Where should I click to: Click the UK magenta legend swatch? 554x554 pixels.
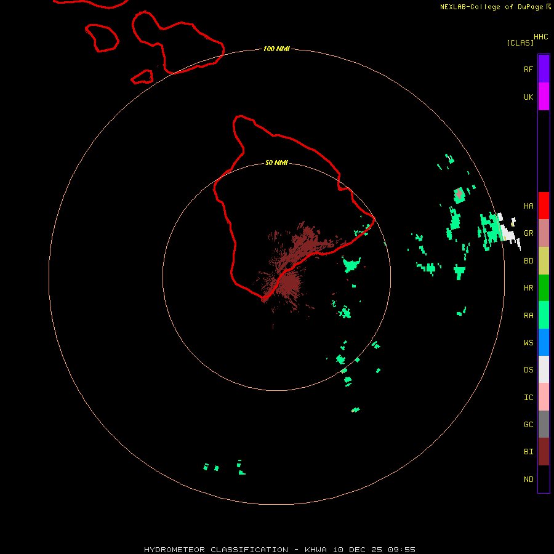click(x=544, y=97)
